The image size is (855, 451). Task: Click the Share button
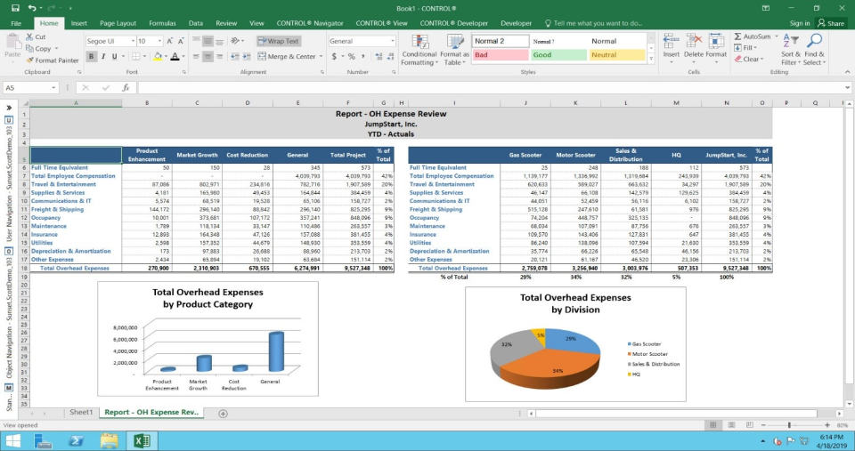831,23
